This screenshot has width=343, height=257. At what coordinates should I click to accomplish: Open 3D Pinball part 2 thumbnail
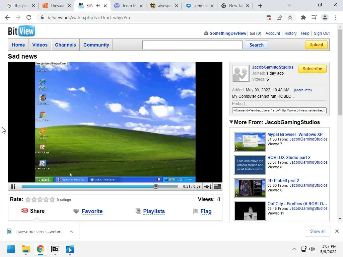250,188
